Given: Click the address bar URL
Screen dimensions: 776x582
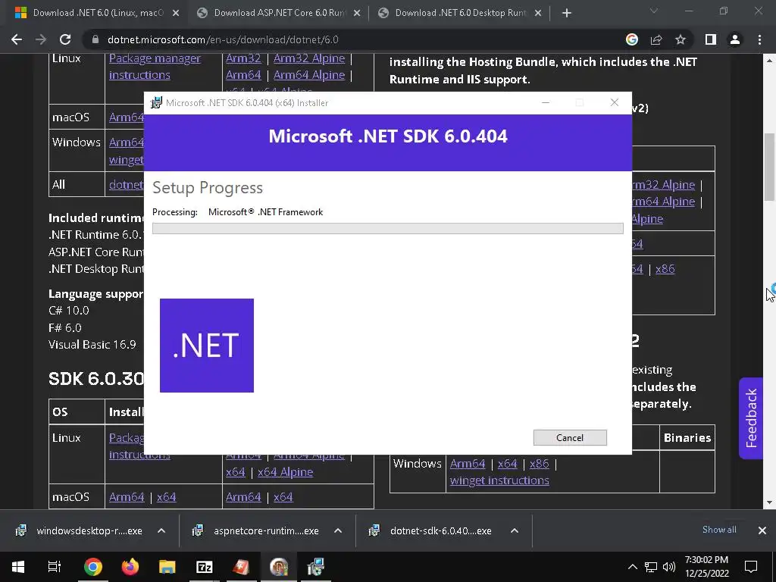Looking at the screenshot, I should pyautogui.click(x=223, y=39).
